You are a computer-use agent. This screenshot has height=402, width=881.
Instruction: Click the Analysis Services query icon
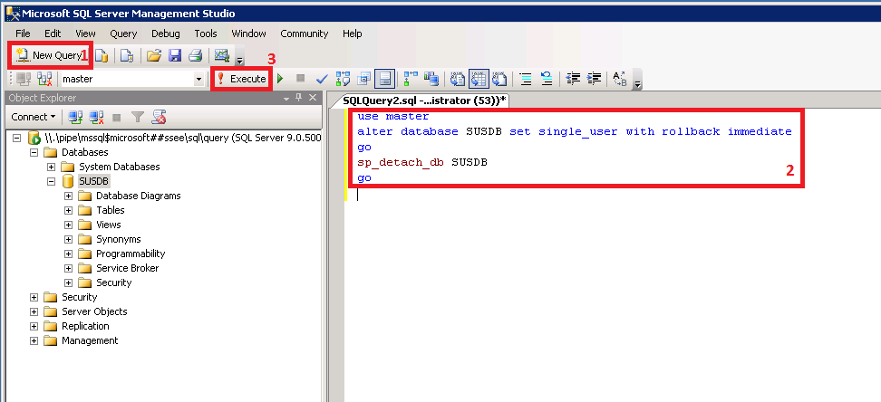(128, 55)
